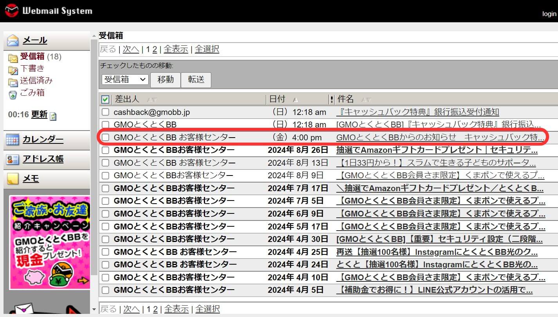The width and height of the screenshot is (558, 317).
Task: Click the login link at top right
Action: pyautogui.click(x=549, y=14)
